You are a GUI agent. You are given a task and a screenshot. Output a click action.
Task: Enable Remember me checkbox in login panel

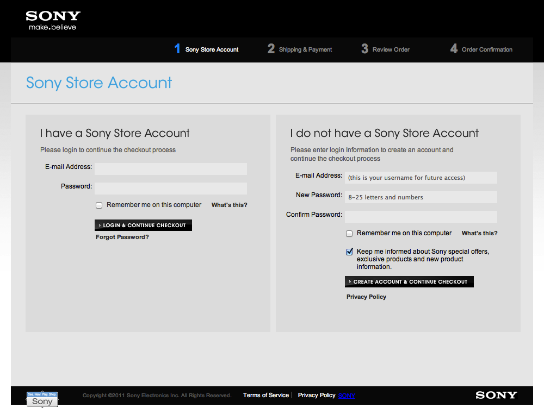click(99, 205)
